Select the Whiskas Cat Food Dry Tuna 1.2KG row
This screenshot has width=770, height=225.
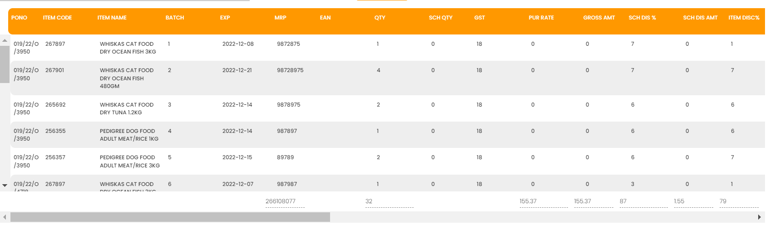pos(126,108)
